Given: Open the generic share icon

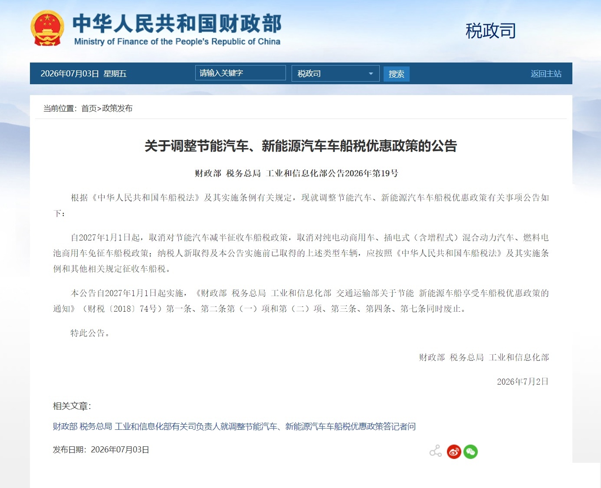Looking at the screenshot, I should tap(436, 451).
